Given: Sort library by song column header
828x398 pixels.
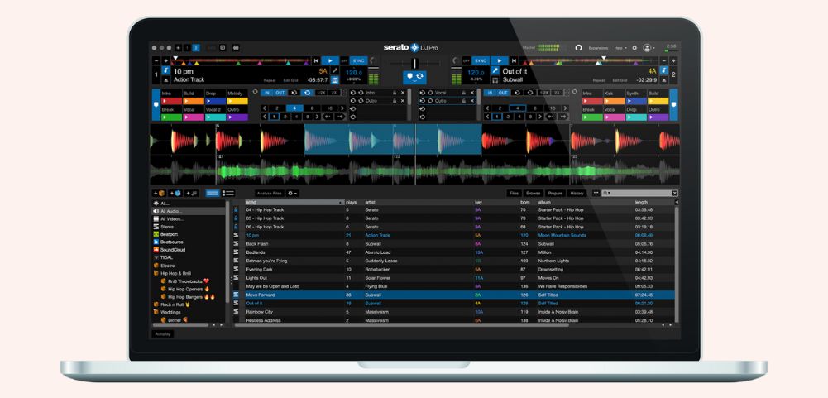Looking at the screenshot, I should point(294,203).
